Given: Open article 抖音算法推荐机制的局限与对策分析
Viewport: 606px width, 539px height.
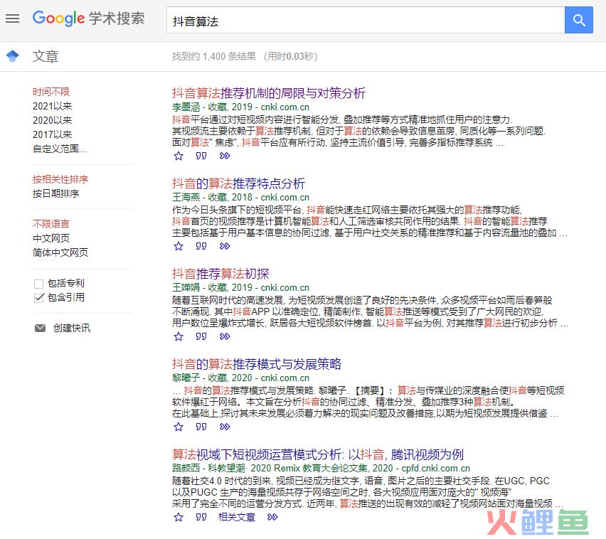Looking at the screenshot, I should tap(269, 93).
